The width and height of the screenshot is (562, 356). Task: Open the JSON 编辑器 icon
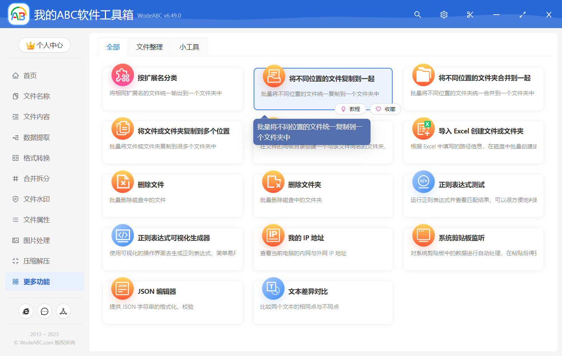[x=123, y=289]
